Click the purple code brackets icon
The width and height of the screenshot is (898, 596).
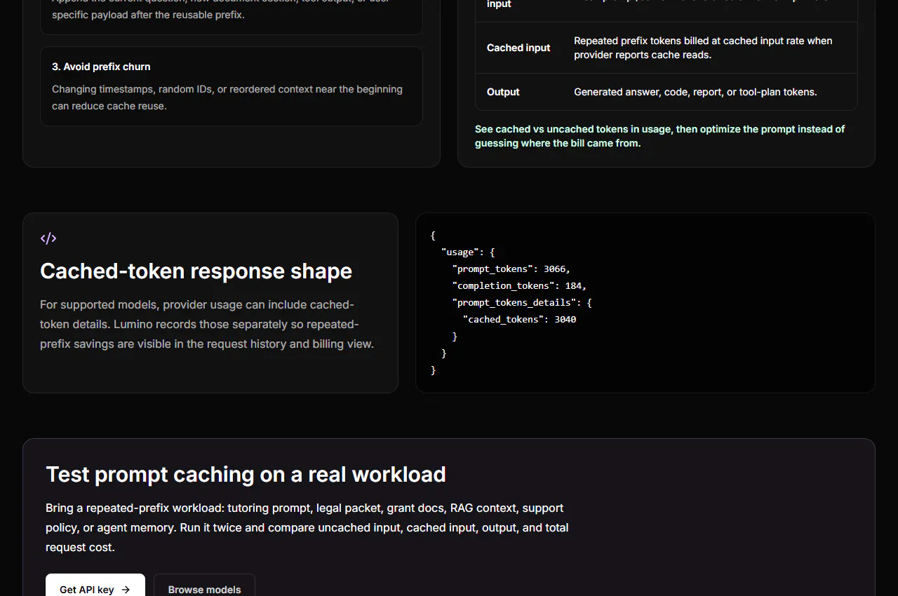click(48, 238)
